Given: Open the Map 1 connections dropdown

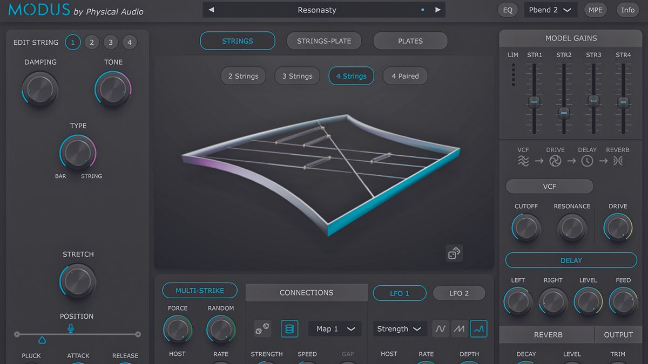Looking at the screenshot, I should coord(335,329).
